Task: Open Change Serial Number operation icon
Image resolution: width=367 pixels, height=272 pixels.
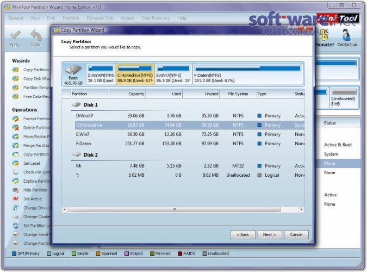Action: pos(15,234)
